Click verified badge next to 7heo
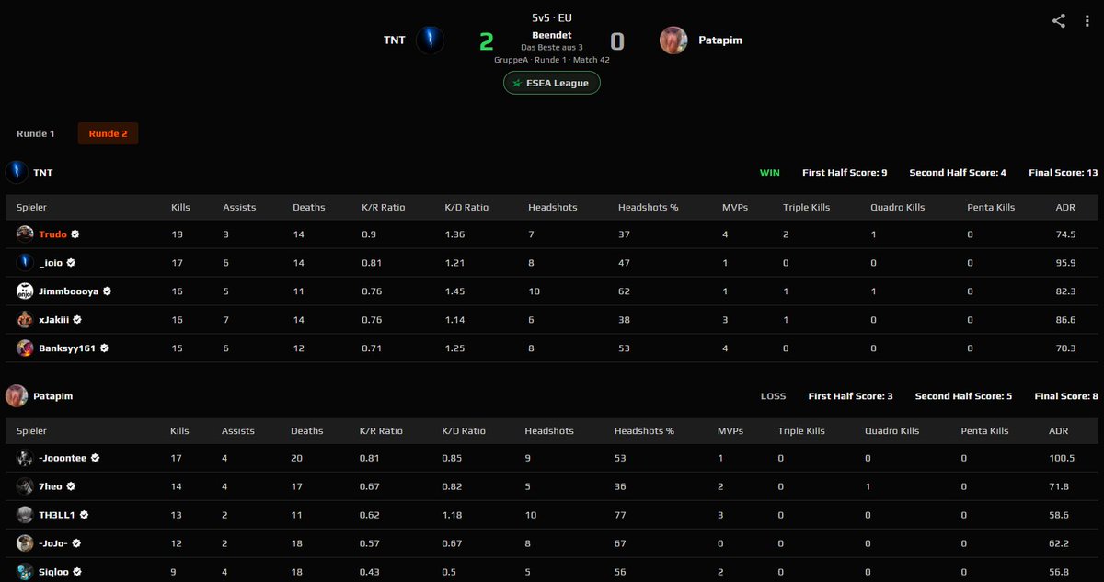 (x=71, y=486)
